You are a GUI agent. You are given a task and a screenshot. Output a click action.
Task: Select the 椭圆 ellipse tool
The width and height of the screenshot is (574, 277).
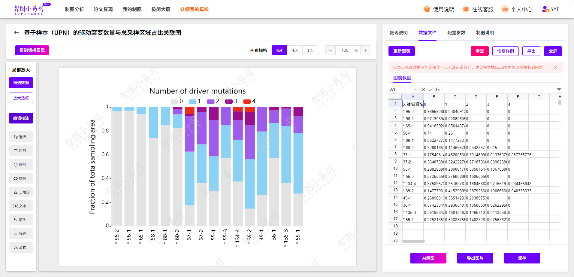pos(21,178)
